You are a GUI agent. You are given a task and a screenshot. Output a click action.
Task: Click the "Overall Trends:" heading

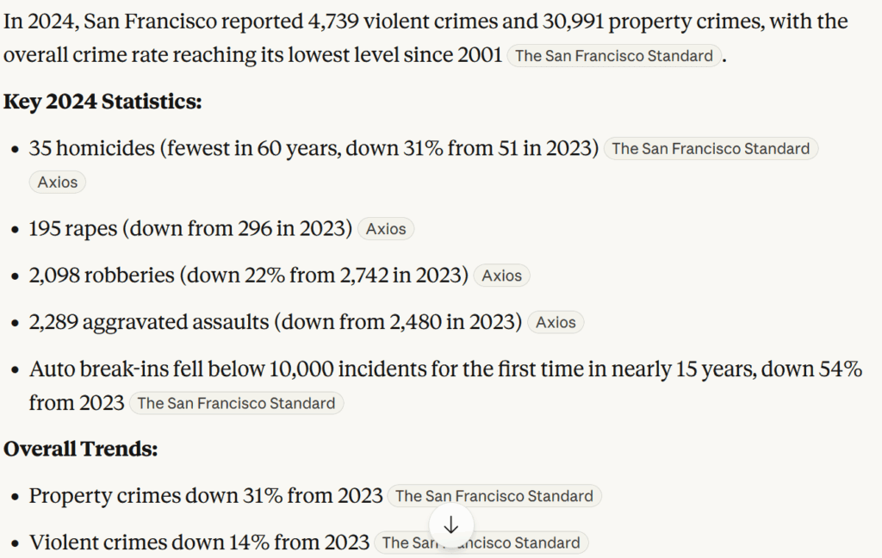[x=81, y=449]
